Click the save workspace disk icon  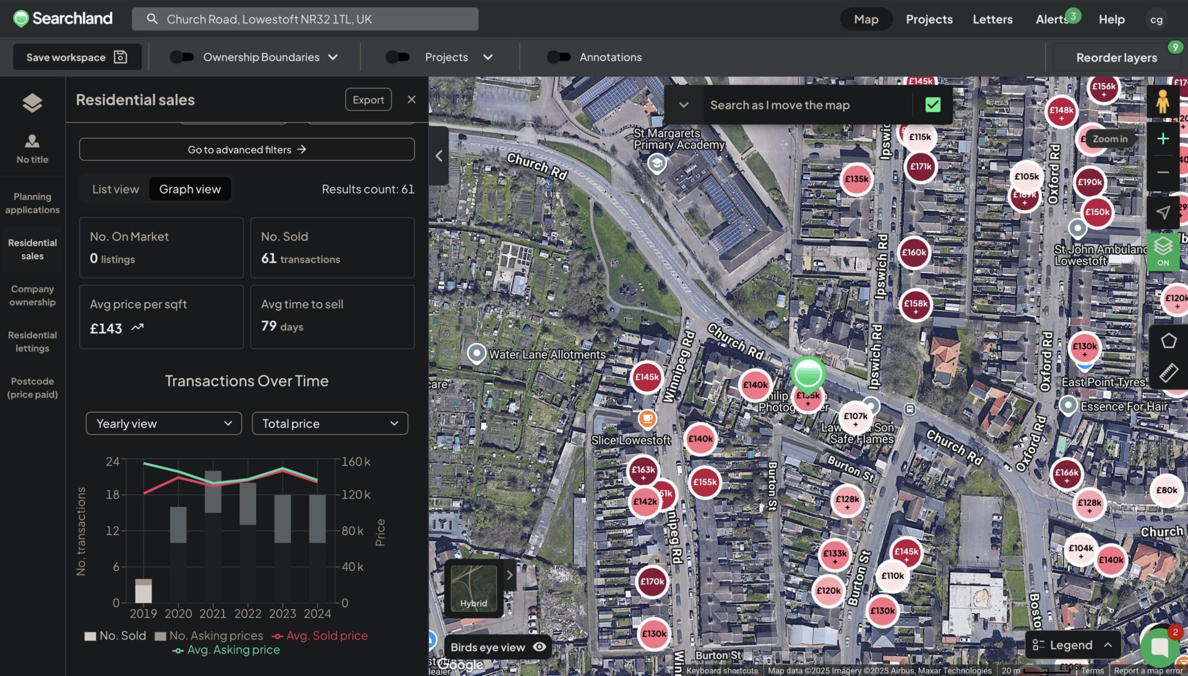coord(121,57)
